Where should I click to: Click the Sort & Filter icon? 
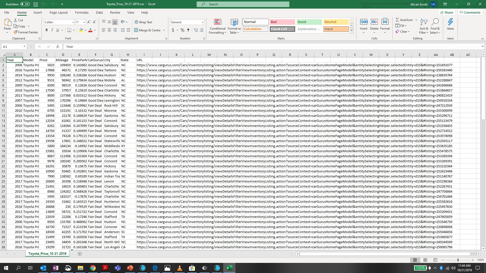(423, 22)
